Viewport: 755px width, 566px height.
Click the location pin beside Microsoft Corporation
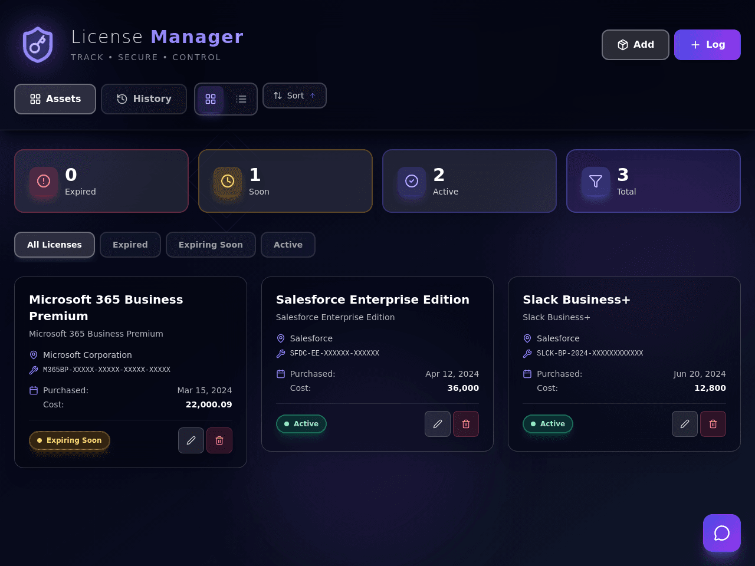[x=34, y=355]
